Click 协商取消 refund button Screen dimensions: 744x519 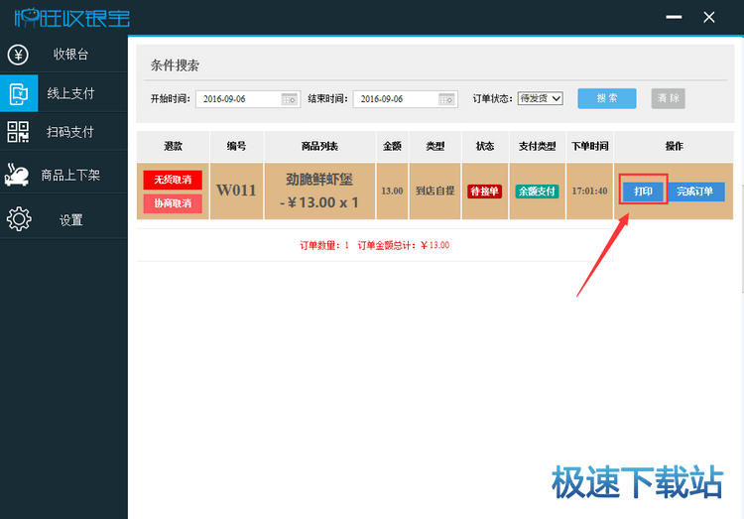(173, 203)
